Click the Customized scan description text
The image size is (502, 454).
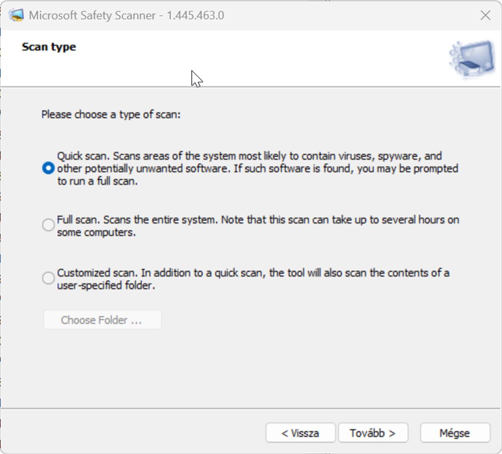tap(253, 273)
